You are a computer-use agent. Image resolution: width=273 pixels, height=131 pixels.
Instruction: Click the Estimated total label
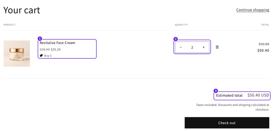point(229,96)
